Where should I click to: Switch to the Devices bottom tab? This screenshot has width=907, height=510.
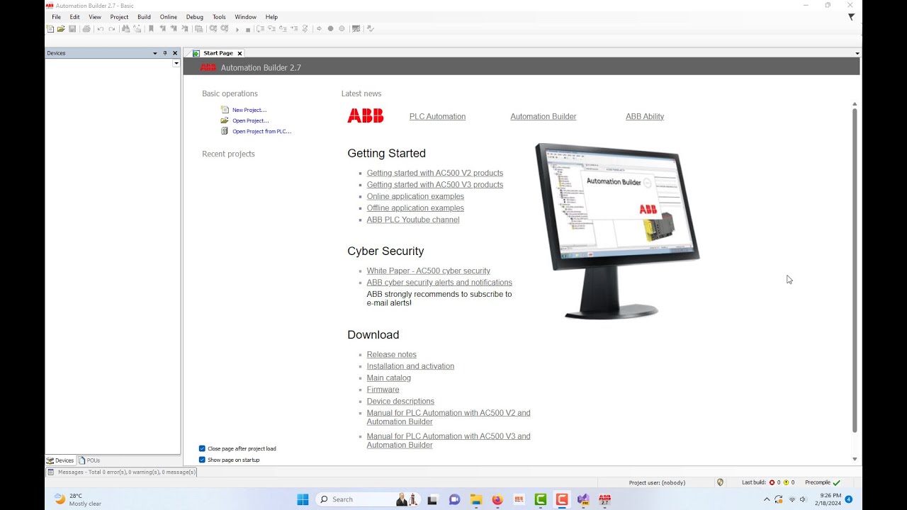pyautogui.click(x=60, y=460)
